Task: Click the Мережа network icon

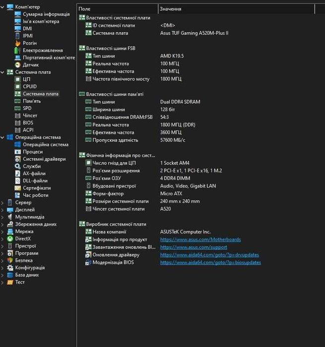Action: click(x=10, y=231)
